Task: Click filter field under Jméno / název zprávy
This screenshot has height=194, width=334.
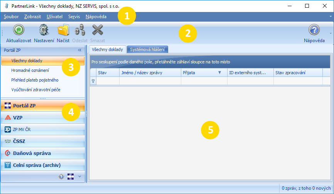Action: 150,81
